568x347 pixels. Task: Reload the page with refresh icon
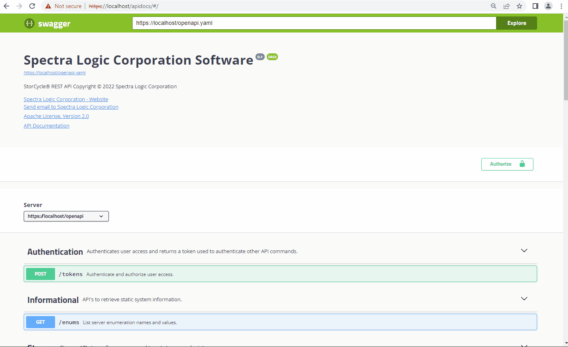pyautogui.click(x=32, y=6)
